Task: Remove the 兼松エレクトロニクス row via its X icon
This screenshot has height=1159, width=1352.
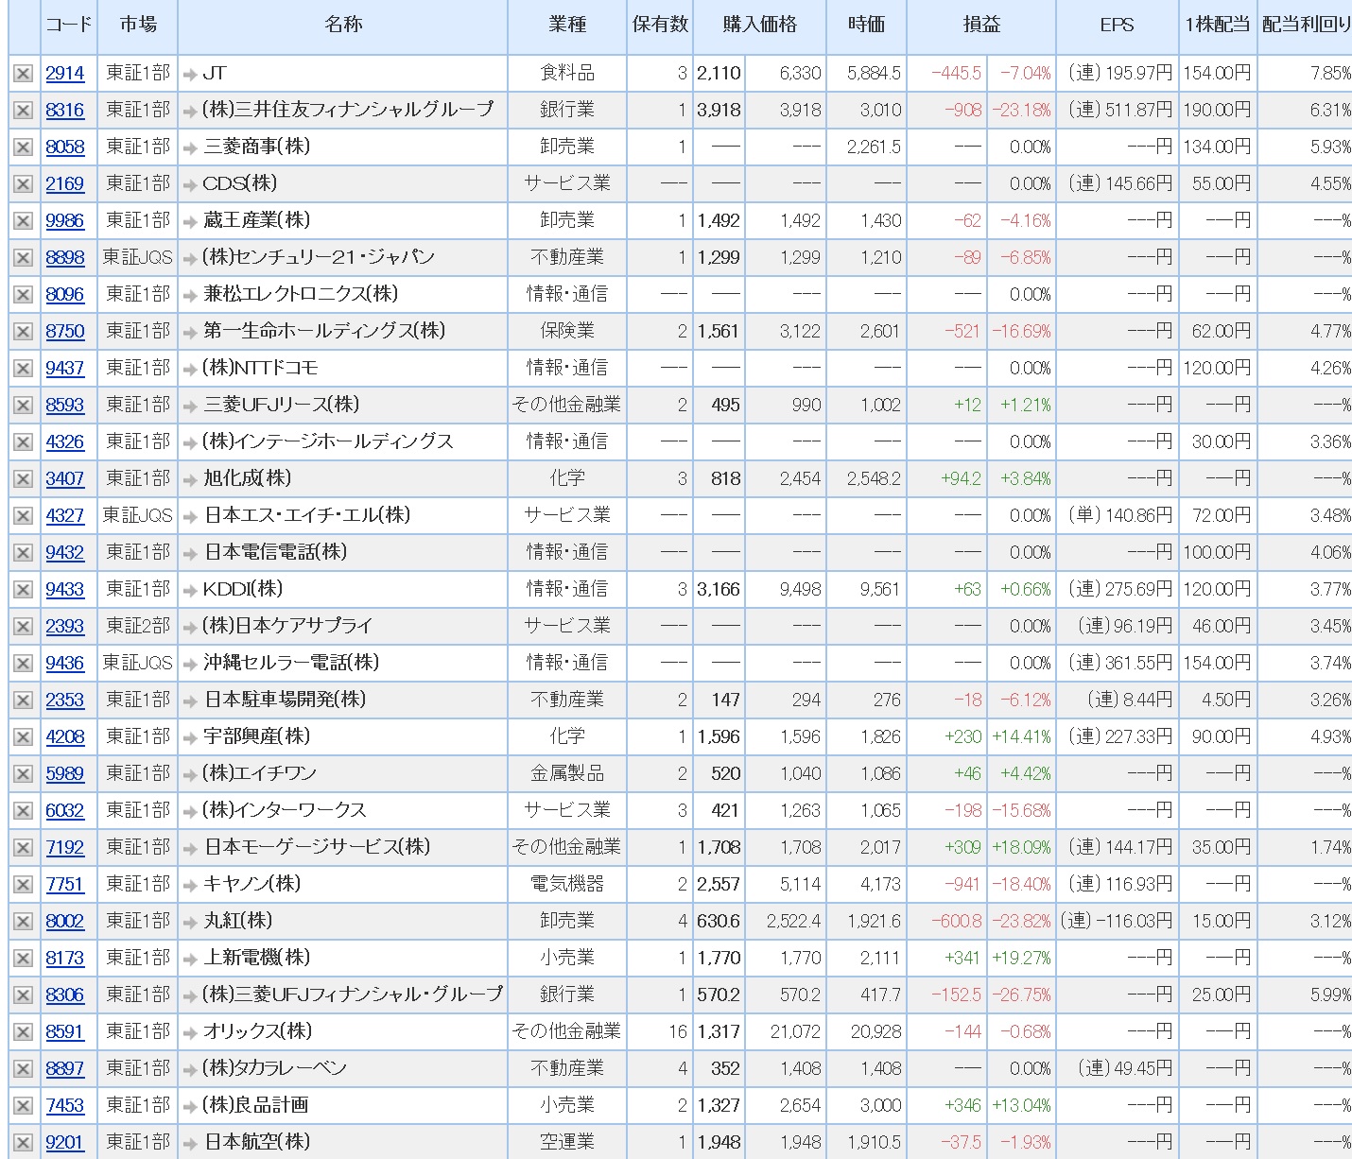Action: coord(24,295)
